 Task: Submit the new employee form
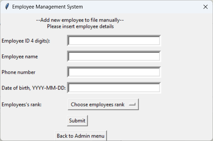pos(77,121)
